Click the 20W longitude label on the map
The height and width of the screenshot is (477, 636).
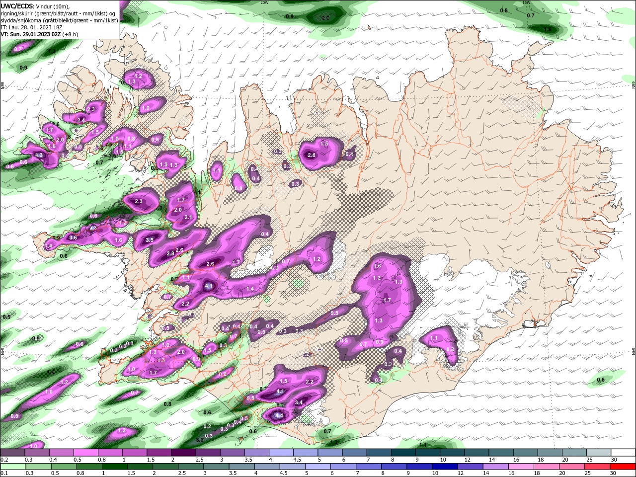(264, 2)
